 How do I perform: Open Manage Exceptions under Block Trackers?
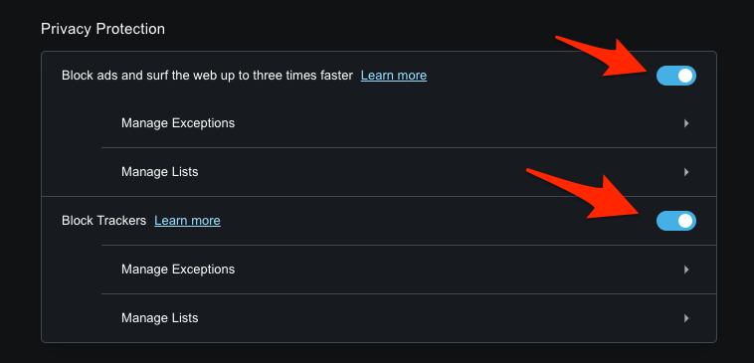pyautogui.click(x=409, y=270)
